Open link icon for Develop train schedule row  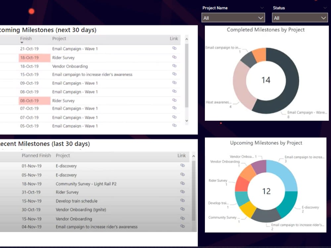click(x=183, y=201)
